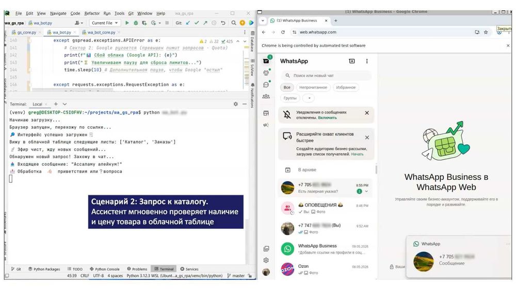Expand the unread chat chevron for +7 705
This screenshot has height=290, width=516.
click(x=366, y=192)
